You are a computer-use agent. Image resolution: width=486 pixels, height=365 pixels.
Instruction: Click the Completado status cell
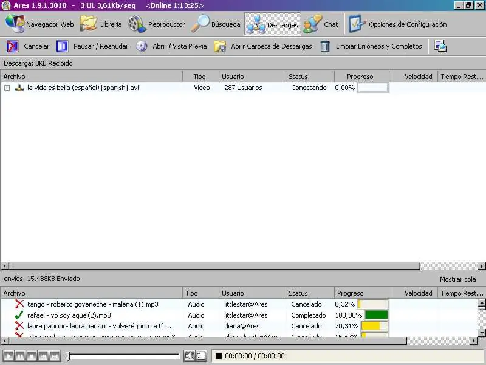tap(309, 315)
